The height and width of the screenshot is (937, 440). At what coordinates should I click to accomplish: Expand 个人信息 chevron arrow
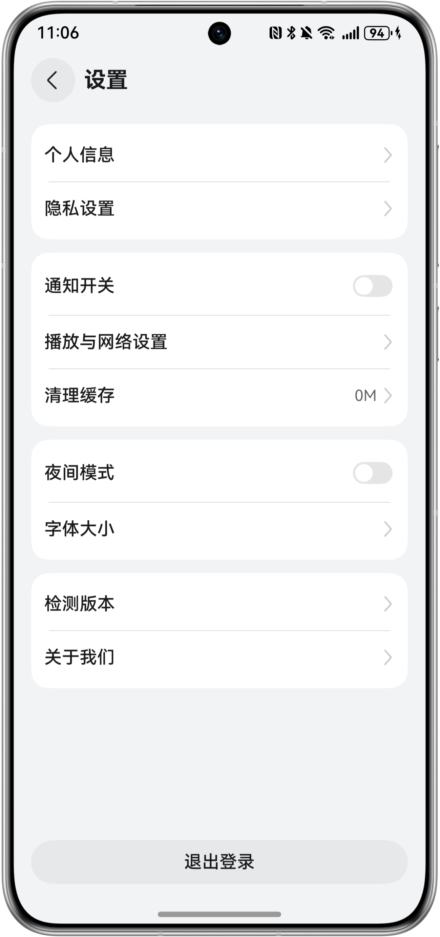(x=387, y=155)
